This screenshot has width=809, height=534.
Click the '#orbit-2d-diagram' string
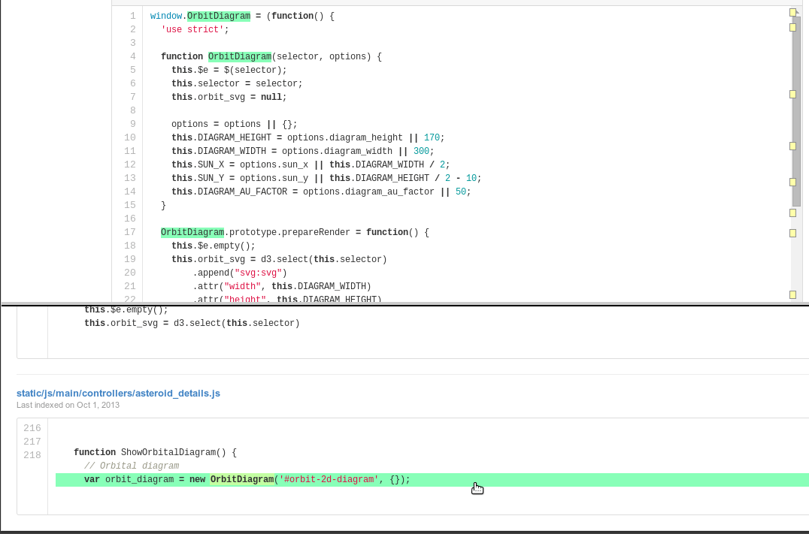(329, 479)
